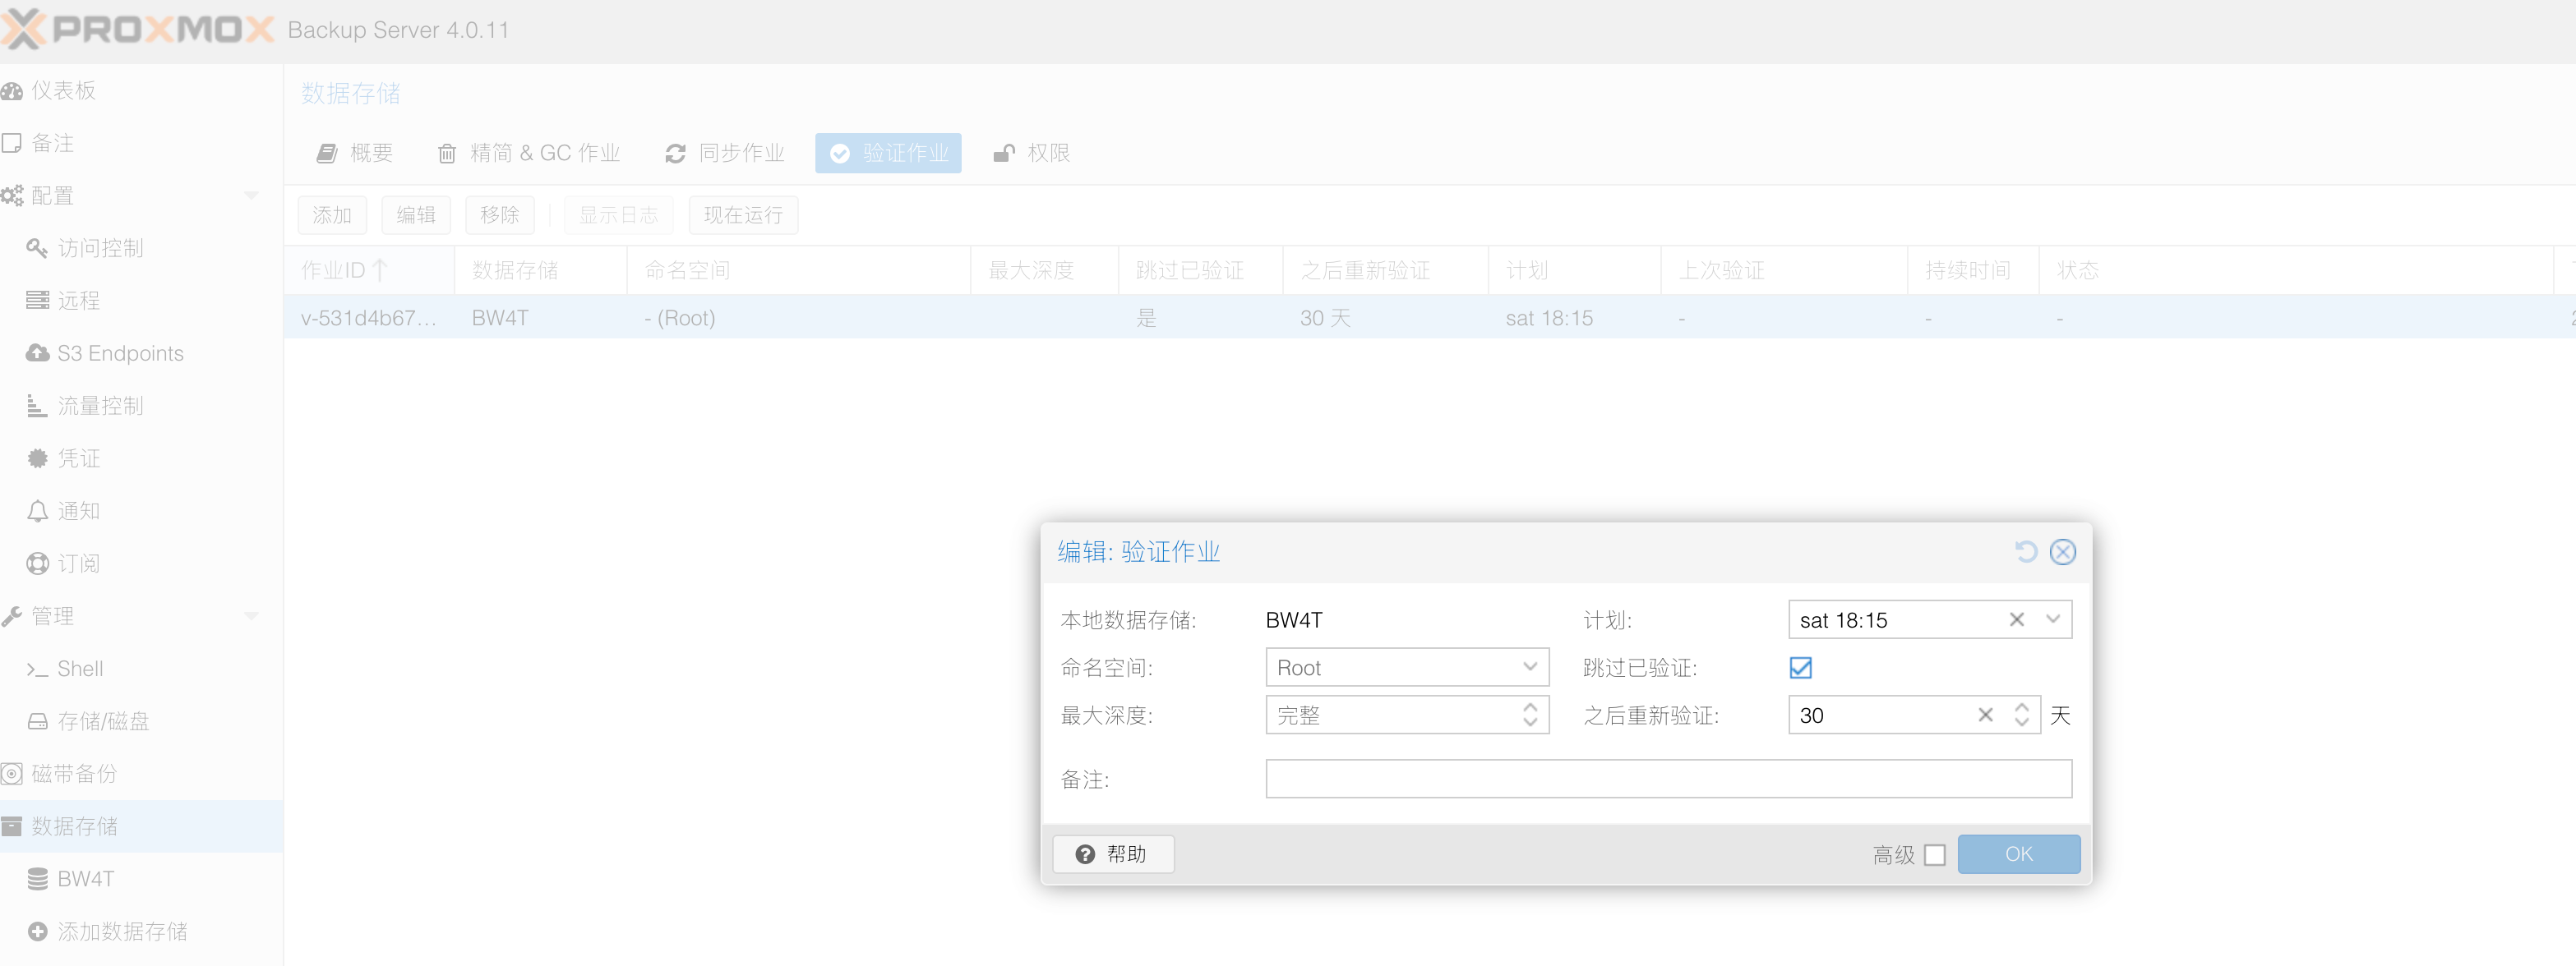Open the 精简 & GC 作业 tab

[529, 153]
